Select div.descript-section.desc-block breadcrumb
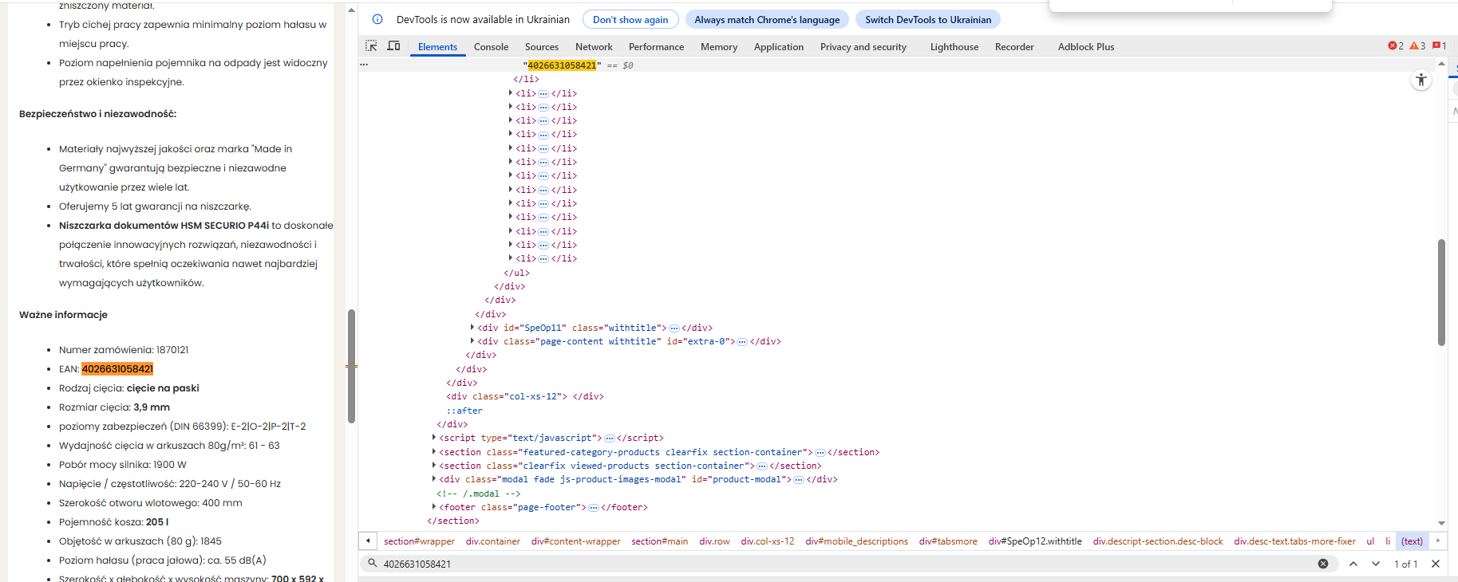The image size is (1458, 582). pos(1158,541)
